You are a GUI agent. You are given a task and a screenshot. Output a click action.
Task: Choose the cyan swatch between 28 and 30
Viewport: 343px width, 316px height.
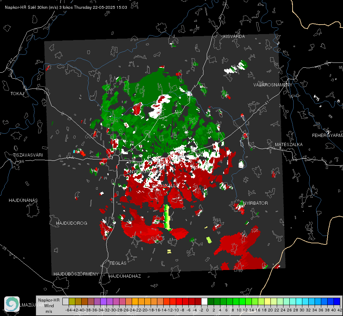pos(299,302)
